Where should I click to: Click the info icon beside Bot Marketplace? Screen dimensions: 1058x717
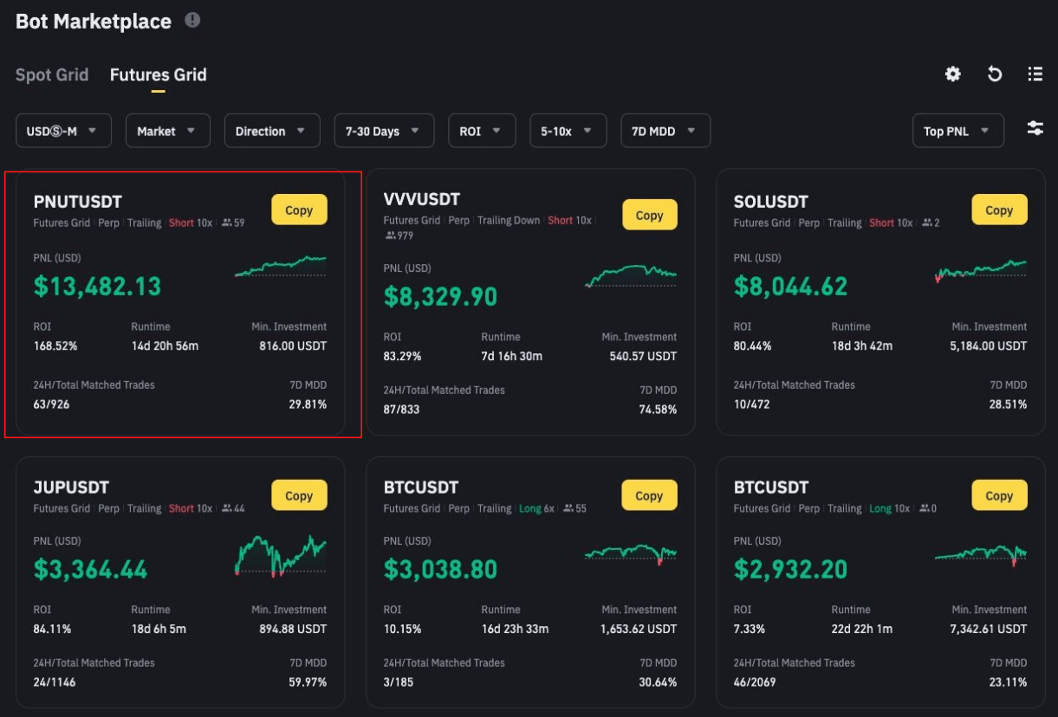coord(192,20)
